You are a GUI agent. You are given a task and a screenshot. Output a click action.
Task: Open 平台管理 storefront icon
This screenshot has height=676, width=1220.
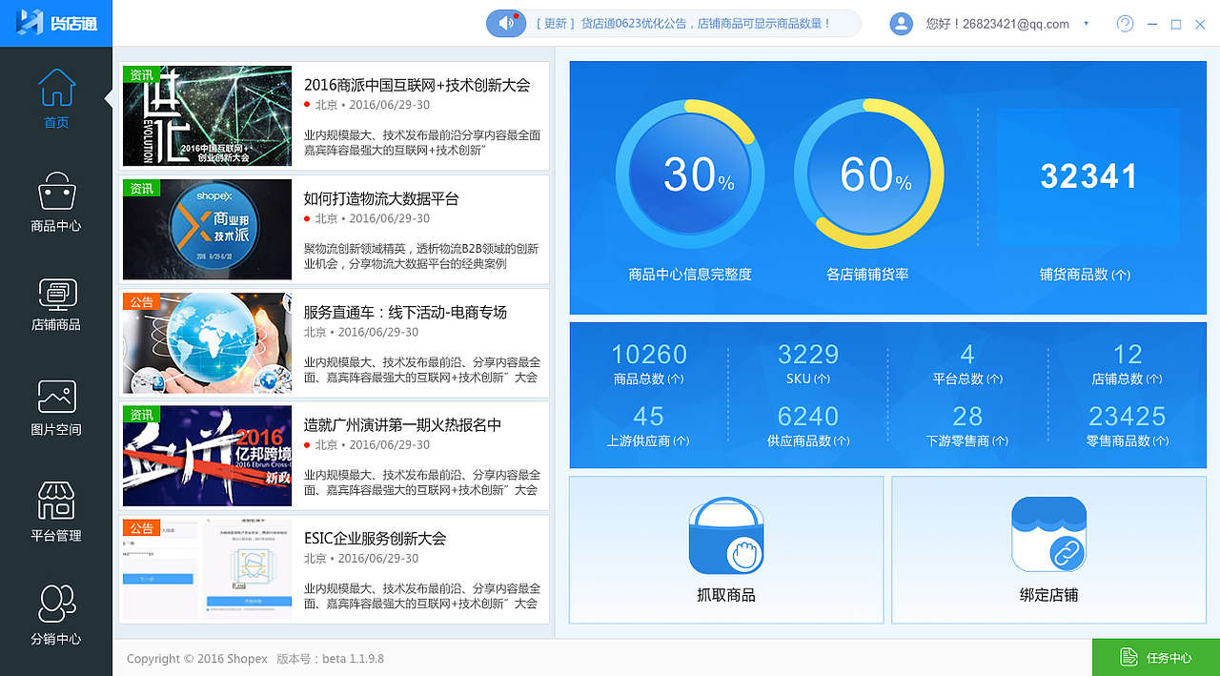point(56,500)
